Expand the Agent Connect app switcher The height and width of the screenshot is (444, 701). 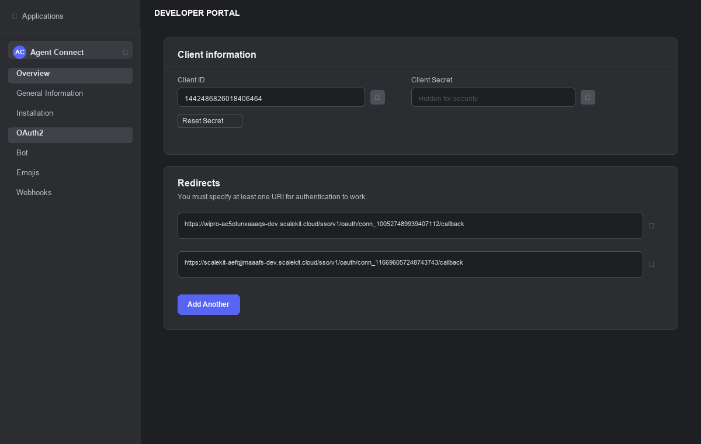click(125, 52)
